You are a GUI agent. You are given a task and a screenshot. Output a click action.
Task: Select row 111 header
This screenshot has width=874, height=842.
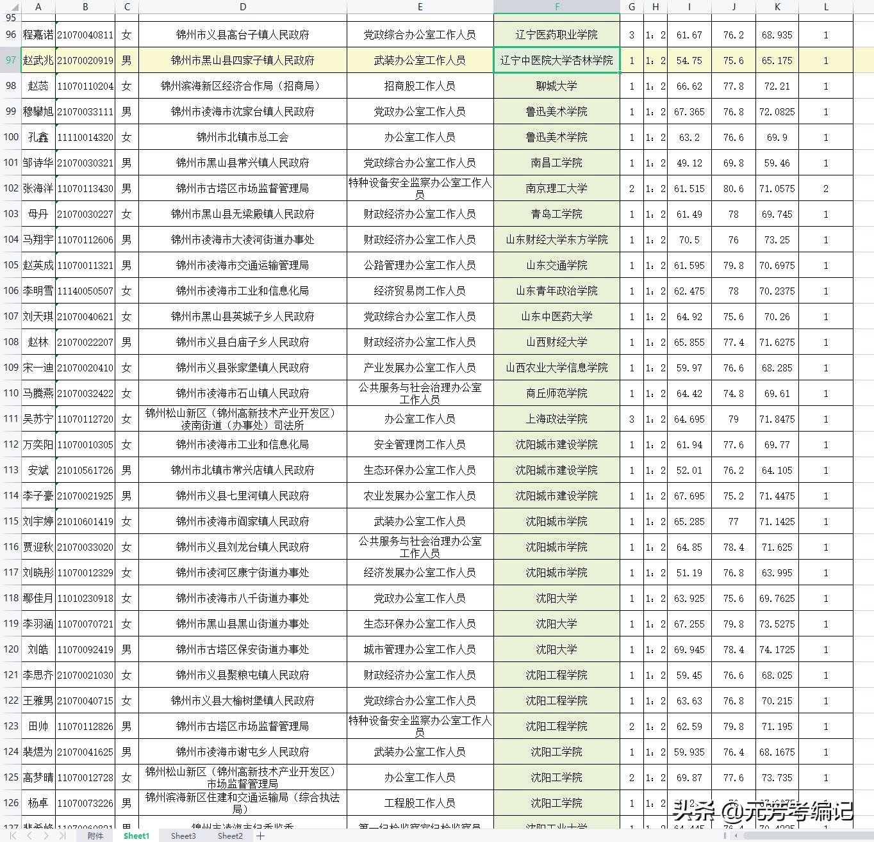click(x=11, y=419)
